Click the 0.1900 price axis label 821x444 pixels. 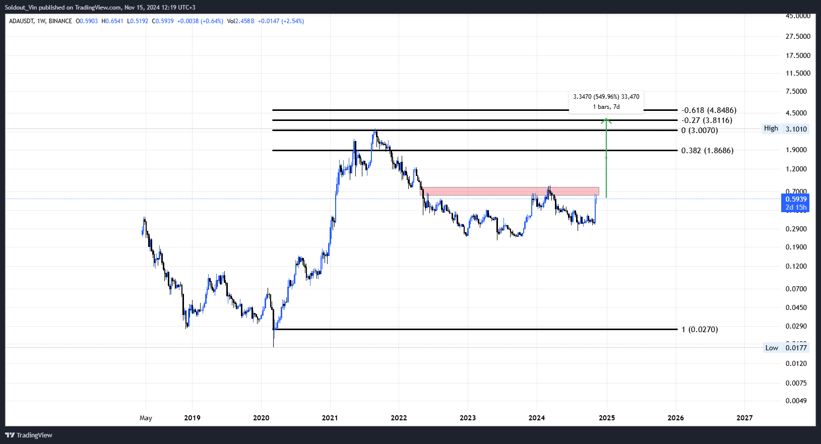pyautogui.click(x=796, y=247)
